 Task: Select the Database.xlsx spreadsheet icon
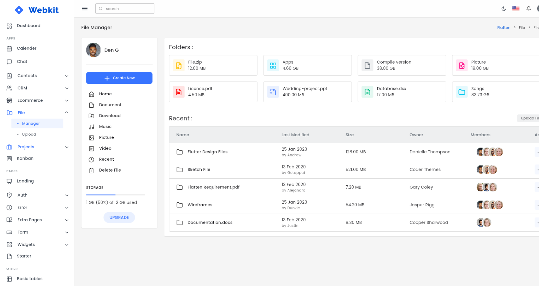pos(367,92)
